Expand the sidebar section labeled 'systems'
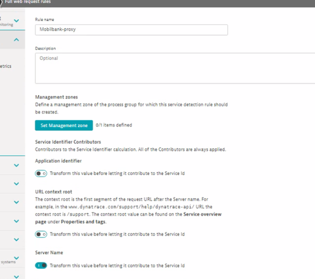 click(x=16, y=258)
